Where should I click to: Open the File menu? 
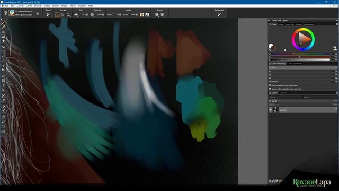pos(7,6)
